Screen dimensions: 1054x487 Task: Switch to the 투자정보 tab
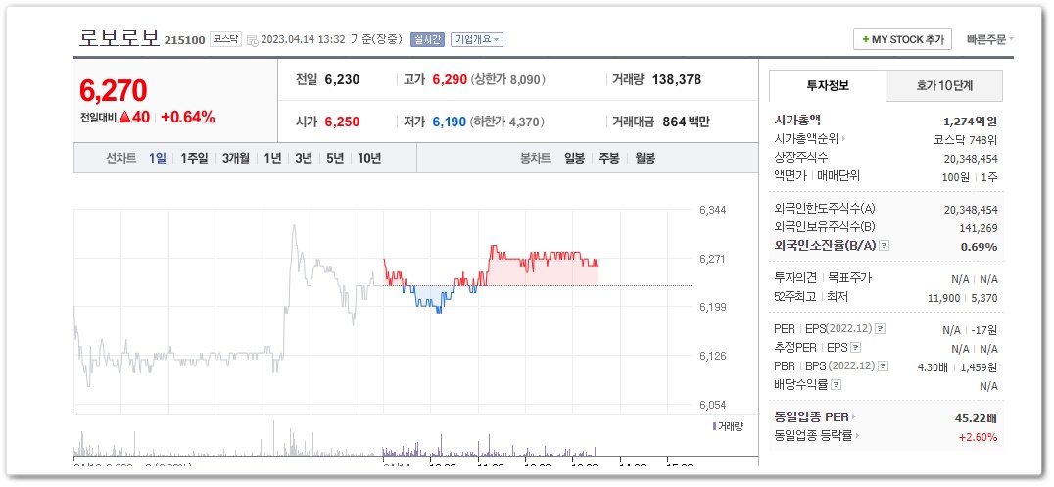(828, 86)
